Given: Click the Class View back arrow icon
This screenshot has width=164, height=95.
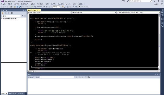Looking at the screenshot, I should [x=6, y=13].
